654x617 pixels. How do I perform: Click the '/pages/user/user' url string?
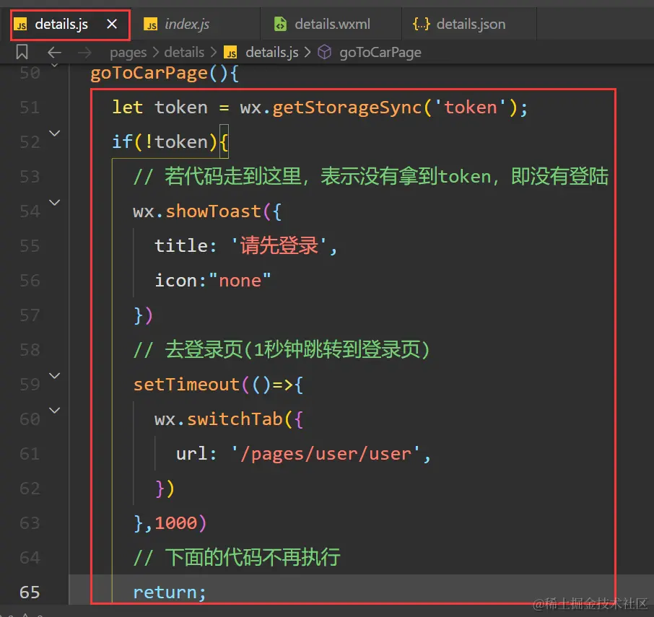tap(326, 454)
